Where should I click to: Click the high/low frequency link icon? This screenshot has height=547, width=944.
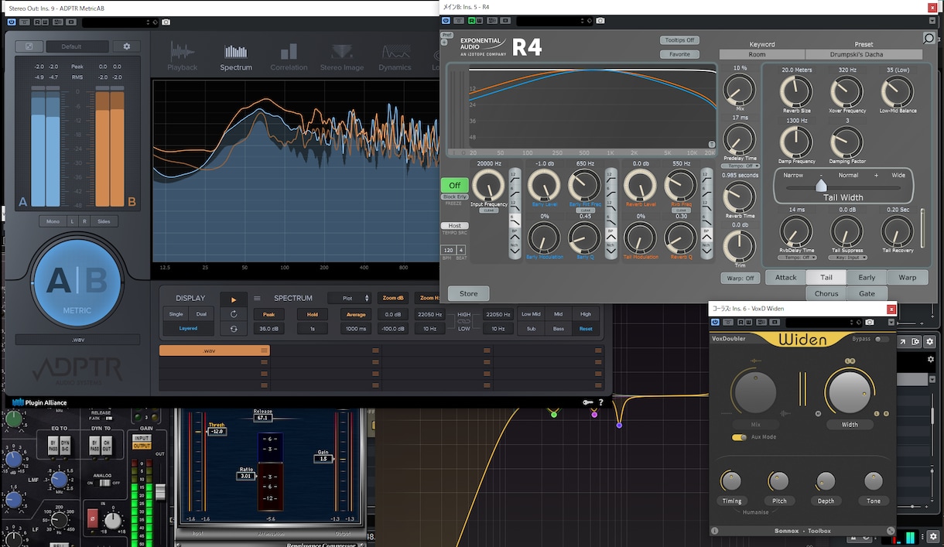click(463, 321)
